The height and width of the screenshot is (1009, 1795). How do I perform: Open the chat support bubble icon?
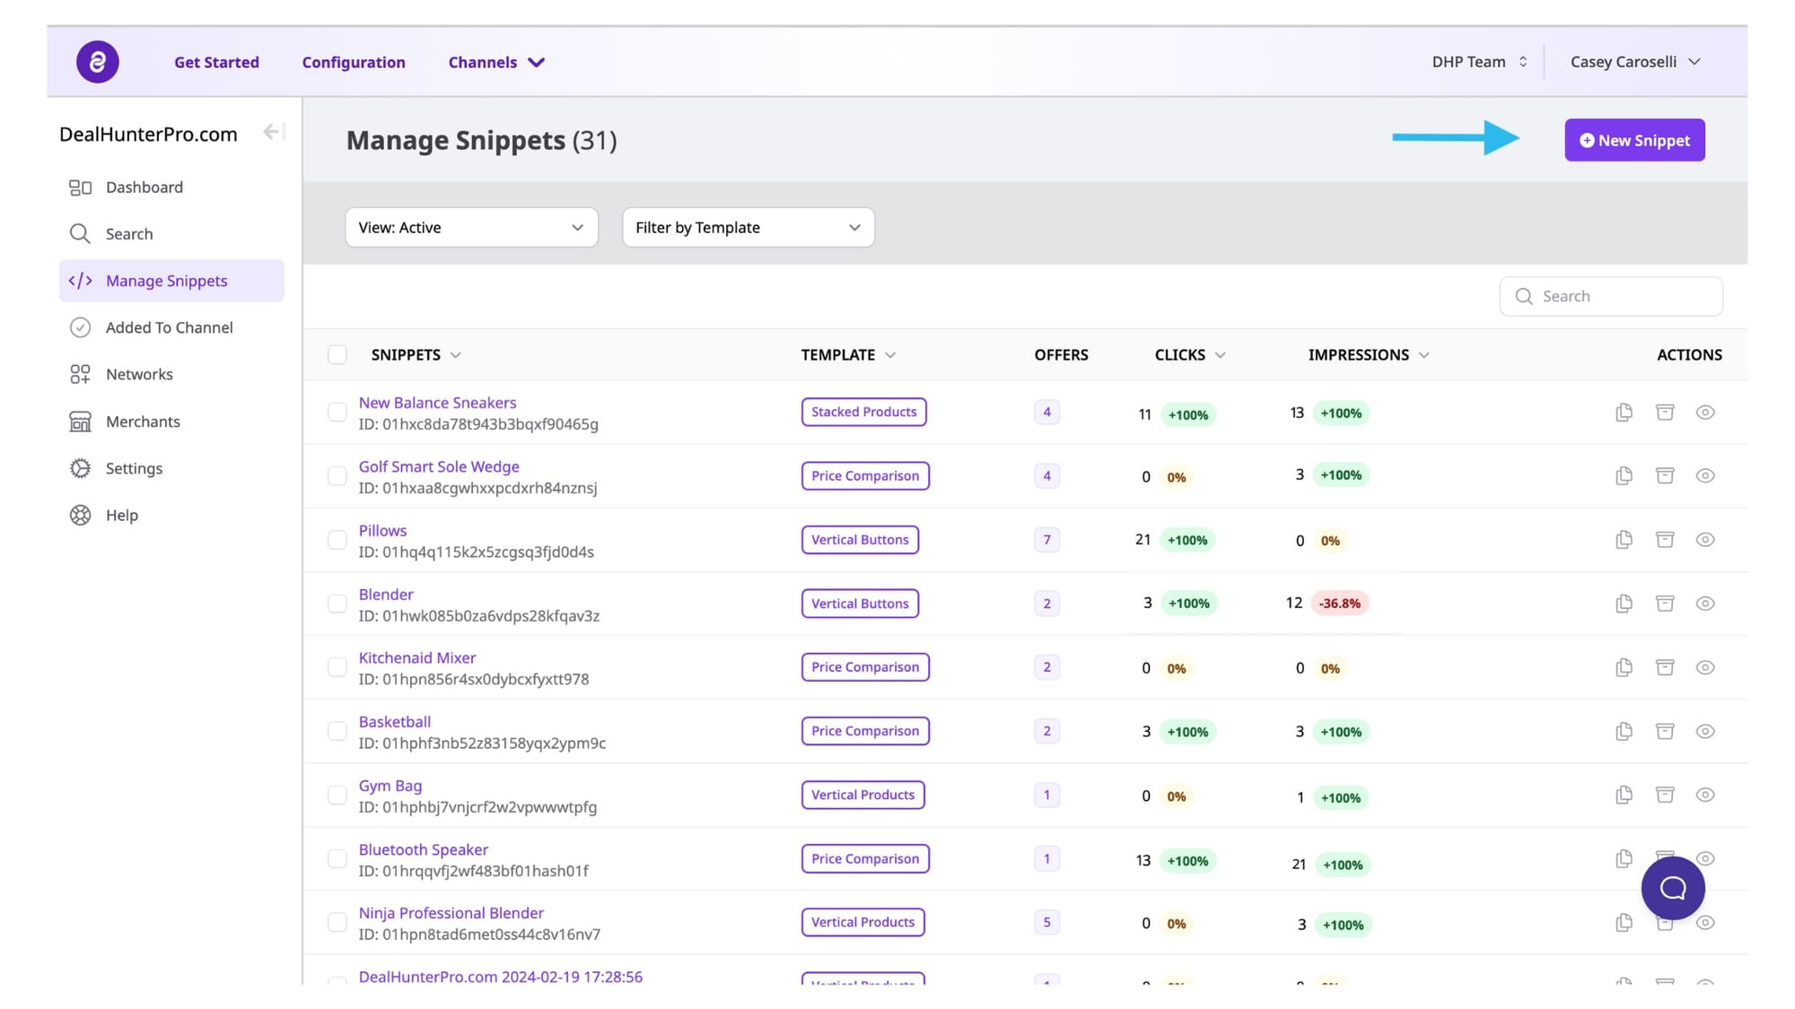click(x=1673, y=888)
